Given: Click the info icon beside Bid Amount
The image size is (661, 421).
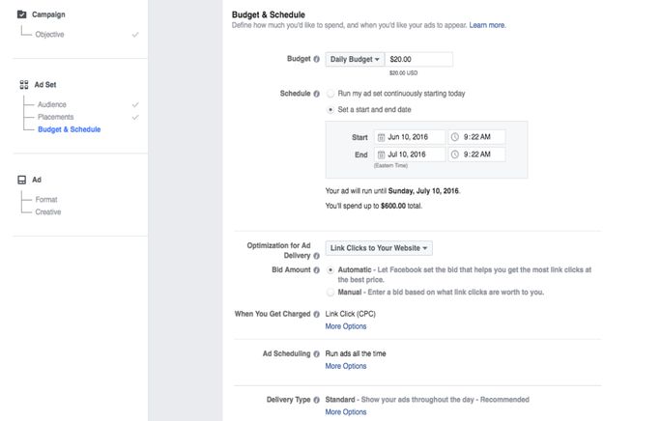Looking at the screenshot, I should pos(317,270).
